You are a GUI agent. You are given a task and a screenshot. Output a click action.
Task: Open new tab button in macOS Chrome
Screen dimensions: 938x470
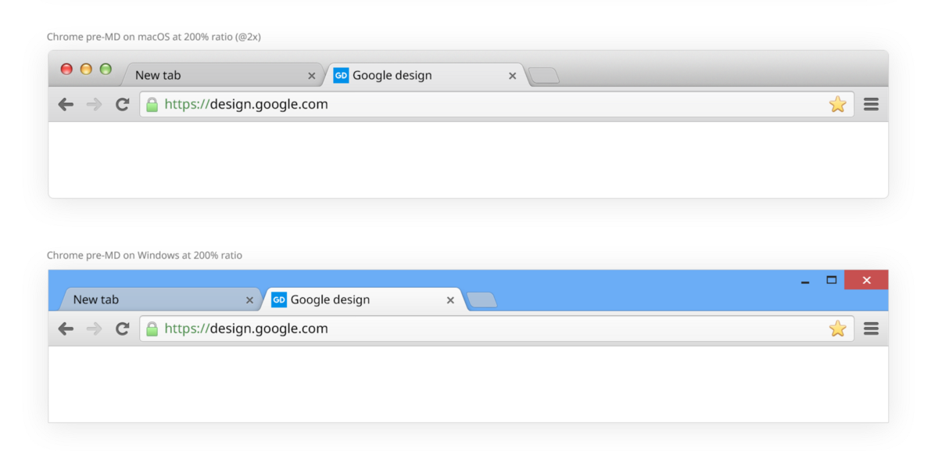[543, 76]
